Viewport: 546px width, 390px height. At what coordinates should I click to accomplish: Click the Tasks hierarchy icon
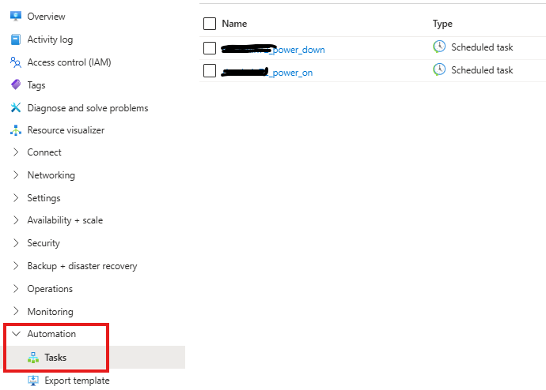[33, 358]
